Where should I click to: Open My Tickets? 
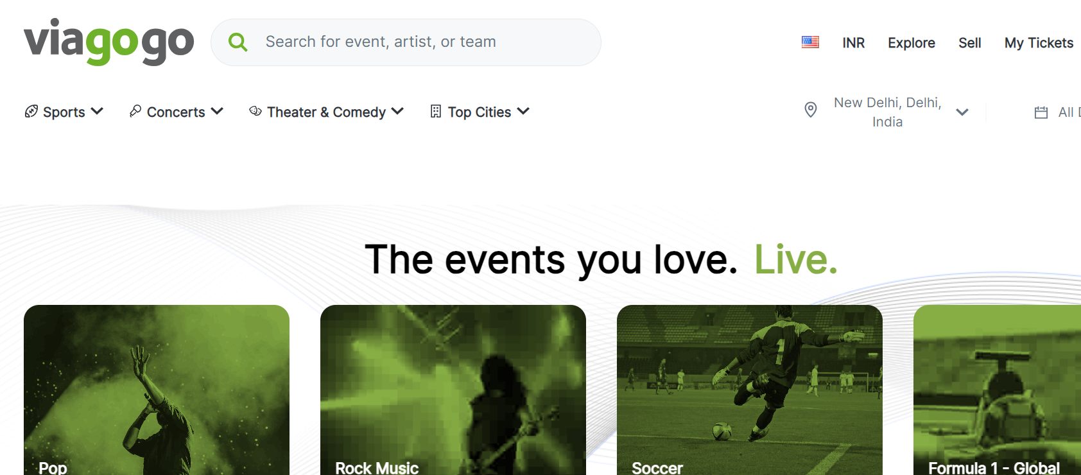click(1039, 42)
